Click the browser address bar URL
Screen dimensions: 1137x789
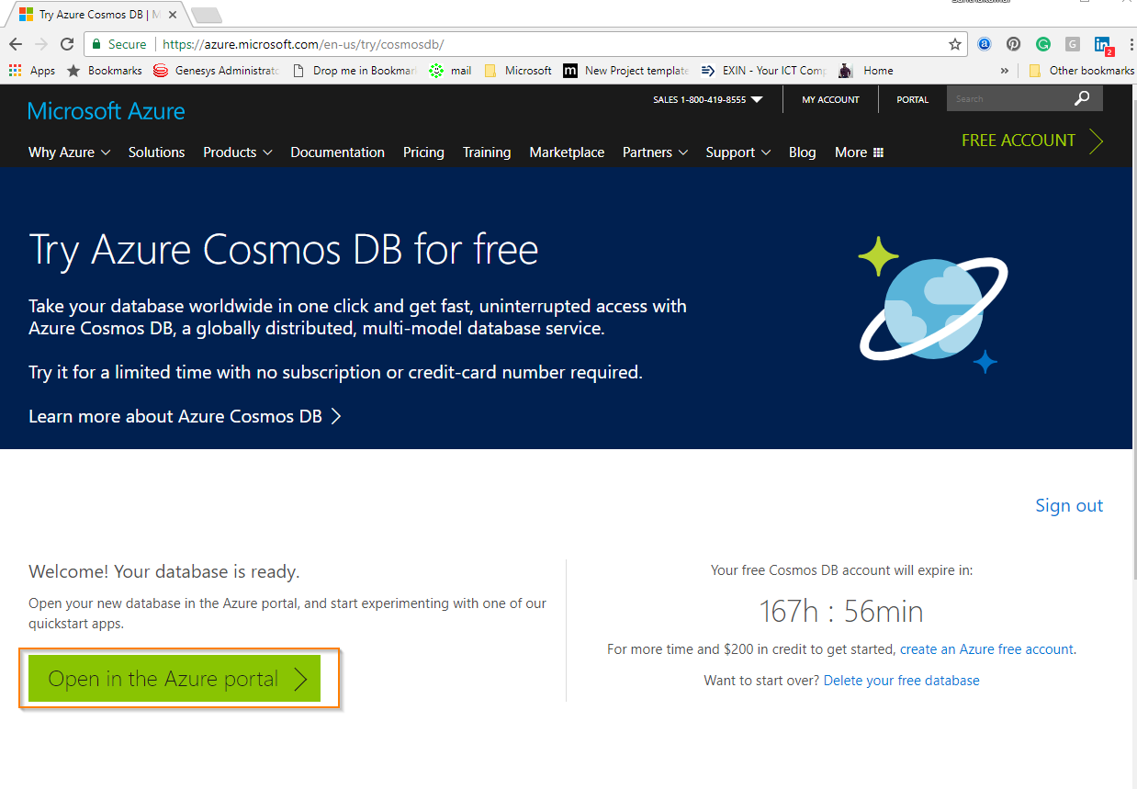303,44
